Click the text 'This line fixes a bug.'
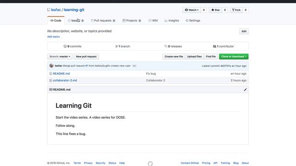Image resolution: width=296 pixels, height=166 pixels. tap(71, 134)
